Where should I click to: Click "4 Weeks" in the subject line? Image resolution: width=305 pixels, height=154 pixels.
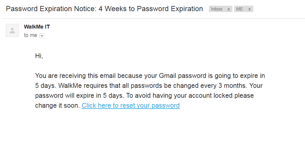pos(112,9)
